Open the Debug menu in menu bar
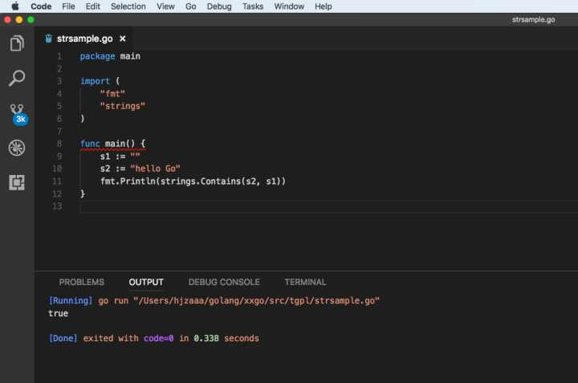Viewport: 578px width, 383px height. tap(219, 6)
